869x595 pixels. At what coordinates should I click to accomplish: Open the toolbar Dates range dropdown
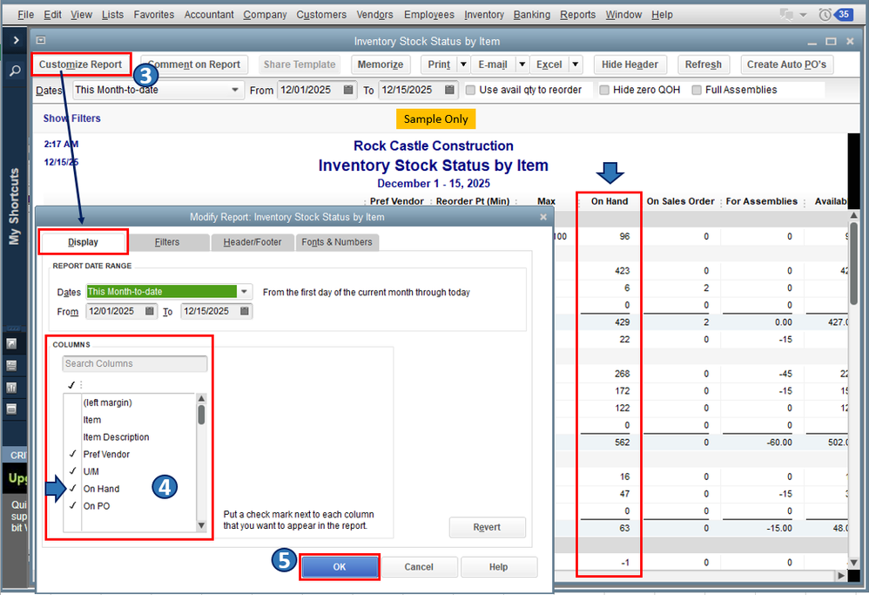coord(235,90)
